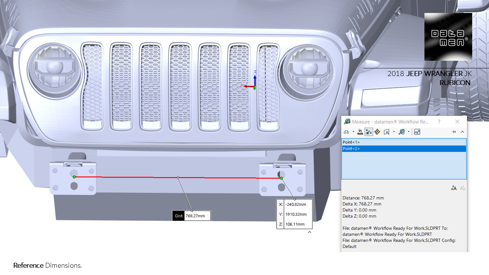The image size is (489, 275).
Task: Click the Measure tape icon in title bar
Action: coord(347,121)
